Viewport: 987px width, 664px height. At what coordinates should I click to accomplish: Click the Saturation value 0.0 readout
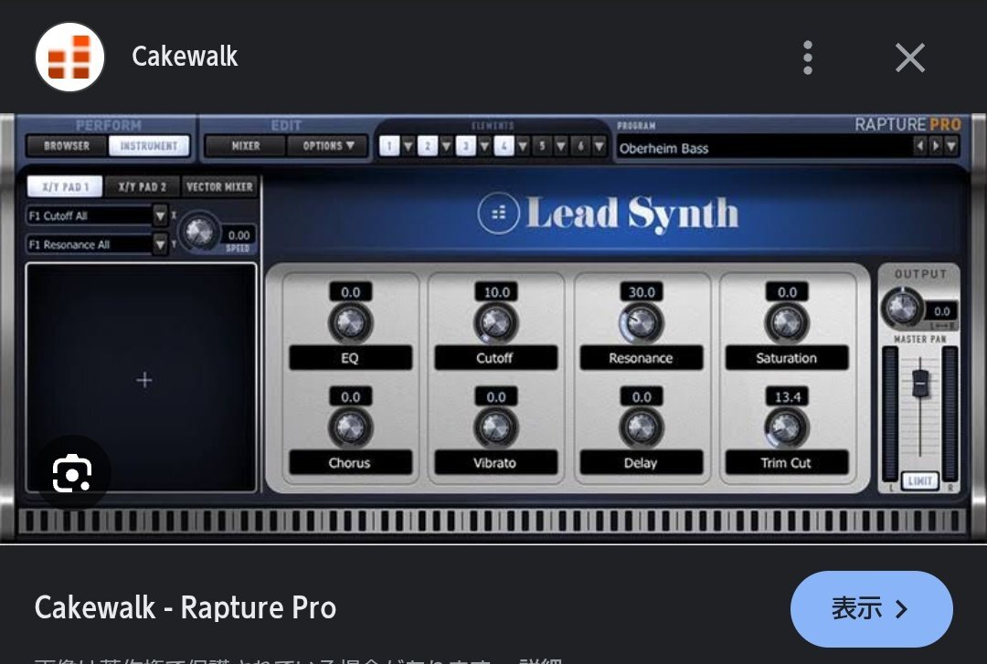point(788,292)
